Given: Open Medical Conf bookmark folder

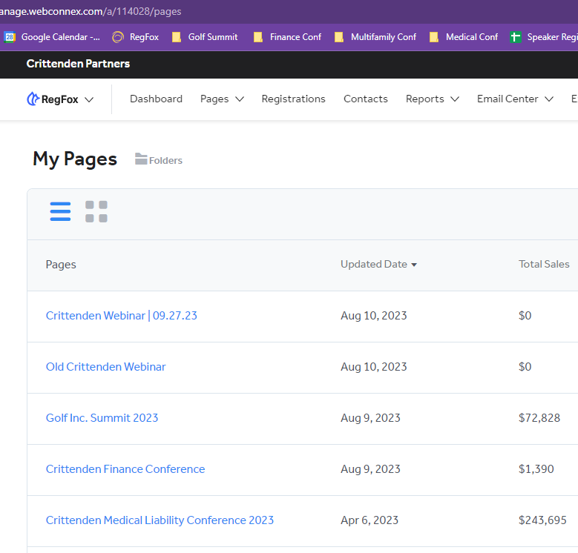Looking at the screenshot, I should [x=464, y=37].
